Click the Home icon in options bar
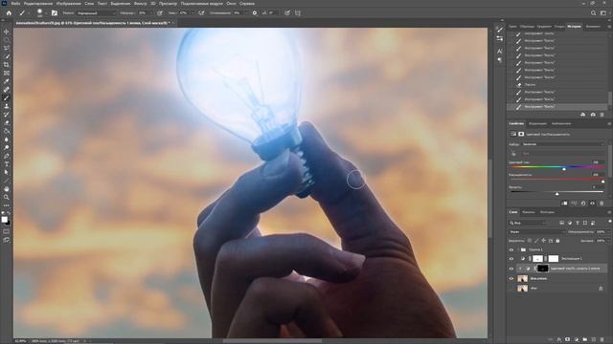Image resolution: width=613 pixels, height=344 pixels. click(x=9, y=12)
